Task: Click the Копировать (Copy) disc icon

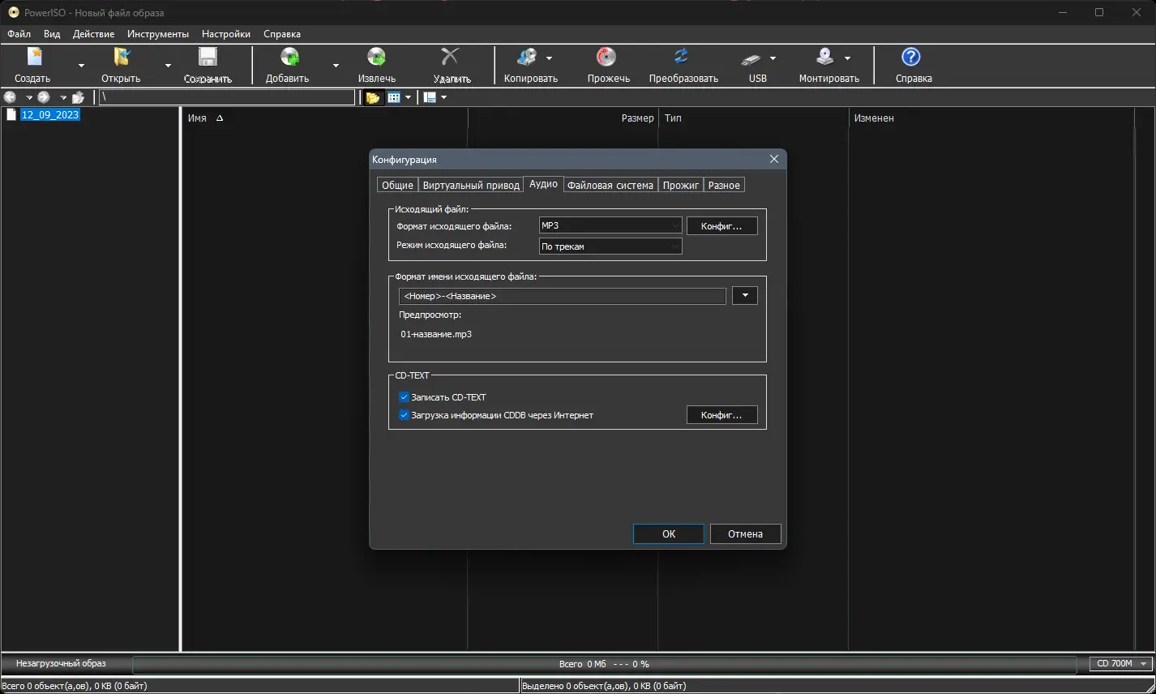Action: point(527,57)
